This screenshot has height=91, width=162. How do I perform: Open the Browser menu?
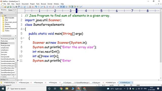pos(44,4)
